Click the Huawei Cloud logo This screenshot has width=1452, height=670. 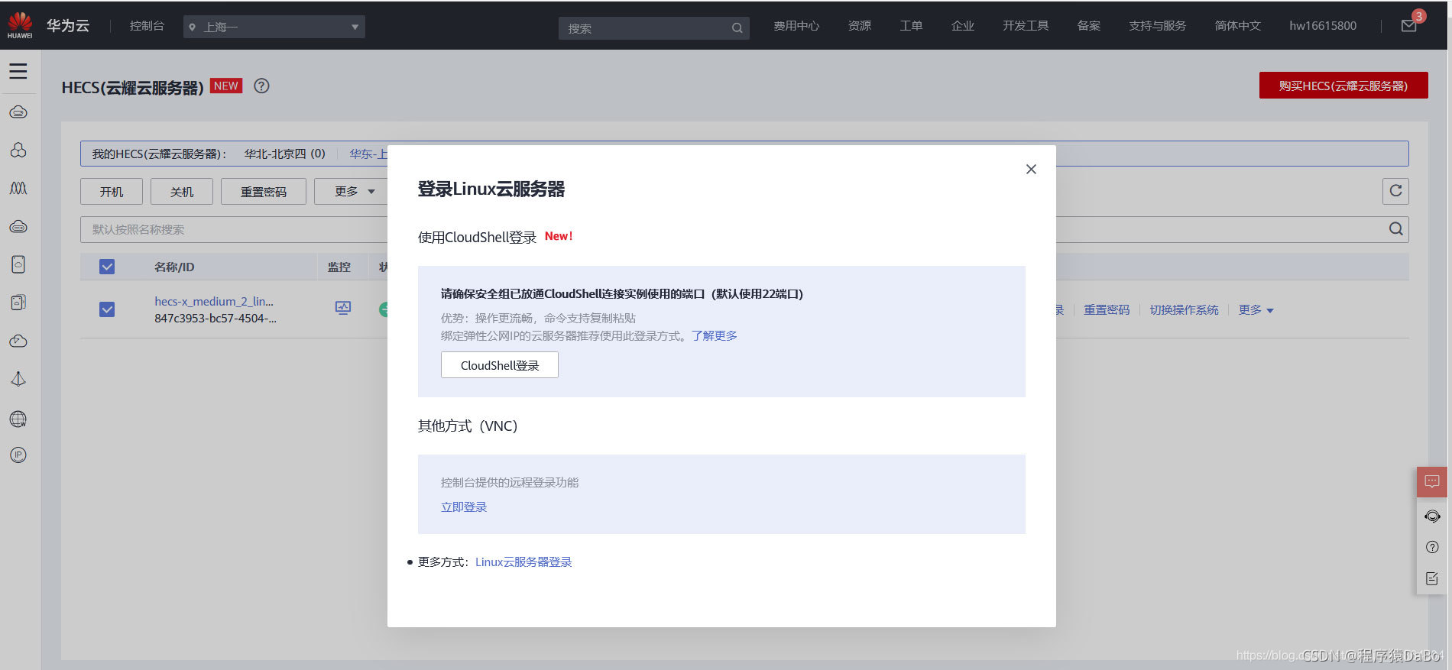[x=20, y=25]
